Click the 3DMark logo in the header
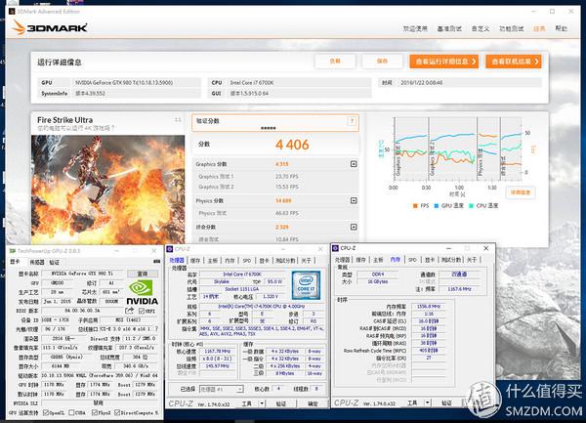This screenshot has width=586, height=423. [50, 27]
